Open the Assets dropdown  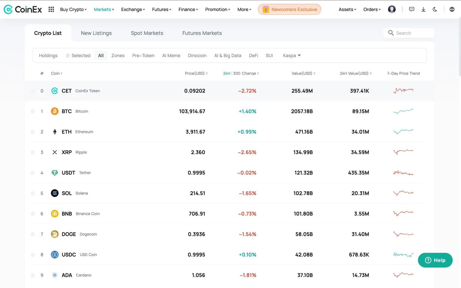pos(347,10)
